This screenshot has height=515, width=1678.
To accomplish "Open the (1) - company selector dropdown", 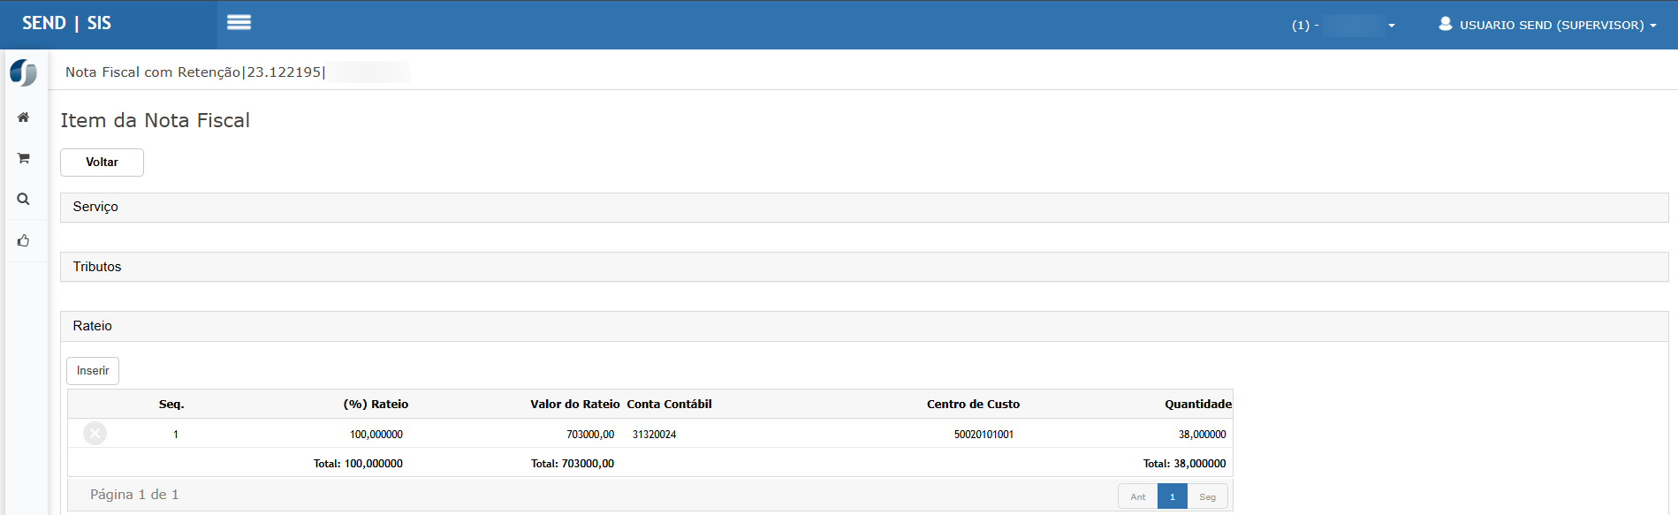I will coord(1343,25).
